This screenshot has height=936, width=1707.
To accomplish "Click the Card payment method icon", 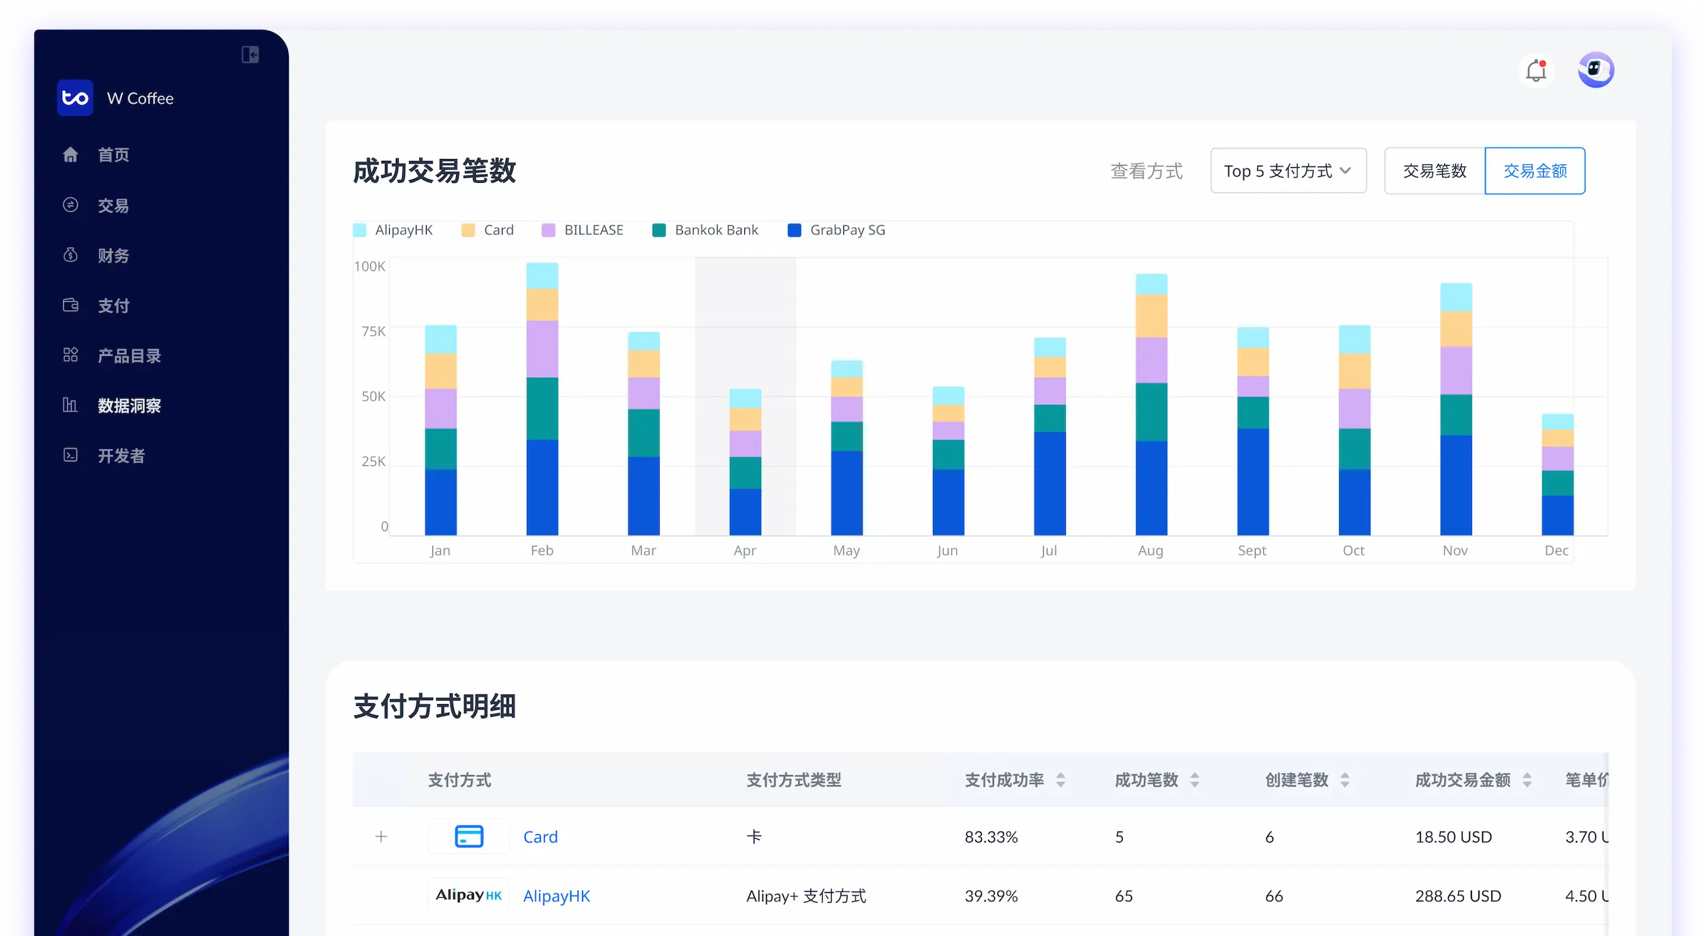I will click(469, 836).
